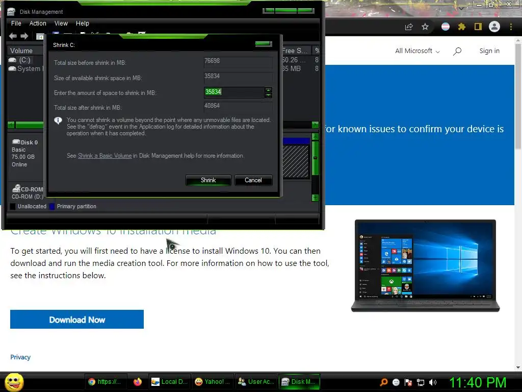The height and width of the screenshot is (392, 522).
Task: Click the network tray icon
Action: (x=421, y=382)
